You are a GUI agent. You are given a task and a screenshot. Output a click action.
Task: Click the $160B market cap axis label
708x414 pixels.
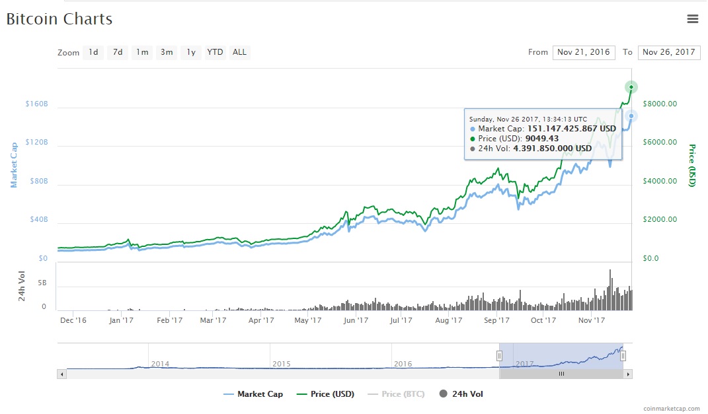click(36, 104)
